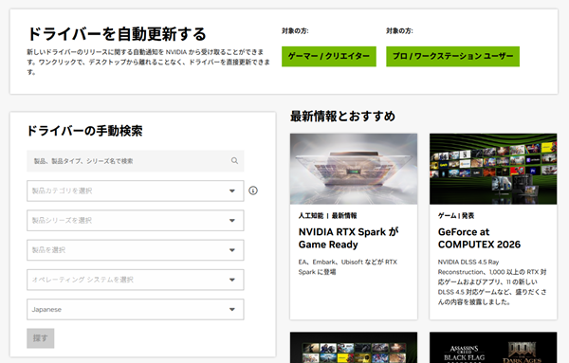Open the Assassin's Creed Black Flag thumbnail
Screen dimensions: 569x363
(493, 348)
